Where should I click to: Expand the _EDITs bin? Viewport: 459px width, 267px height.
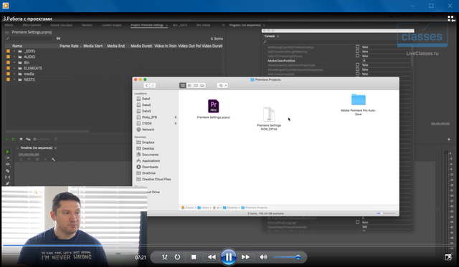click(x=14, y=51)
